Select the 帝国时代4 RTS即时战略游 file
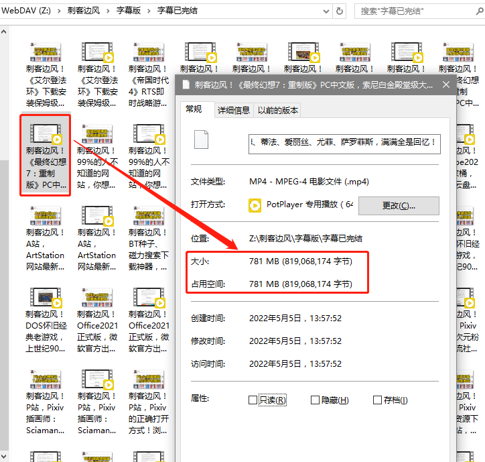Viewport: 485px width, 462px height. click(x=149, y=74)
